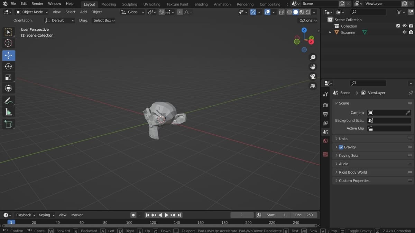Open the viewport Options dropdown
The width and height of the screenshot is (415, 233).
click(307, 20)
